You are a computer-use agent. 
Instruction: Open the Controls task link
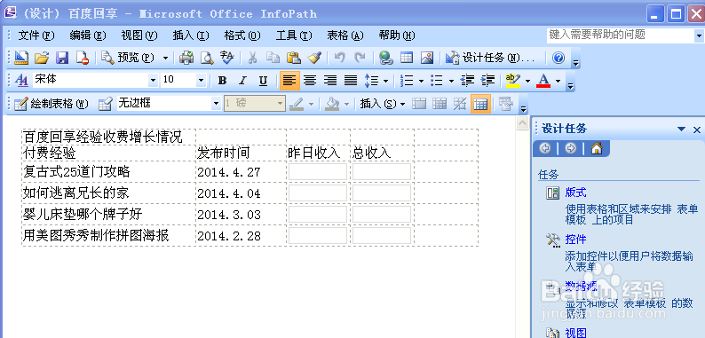click(575, 240)
